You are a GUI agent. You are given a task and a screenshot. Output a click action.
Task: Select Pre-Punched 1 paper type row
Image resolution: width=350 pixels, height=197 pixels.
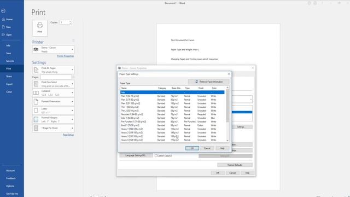pos(172,121)
